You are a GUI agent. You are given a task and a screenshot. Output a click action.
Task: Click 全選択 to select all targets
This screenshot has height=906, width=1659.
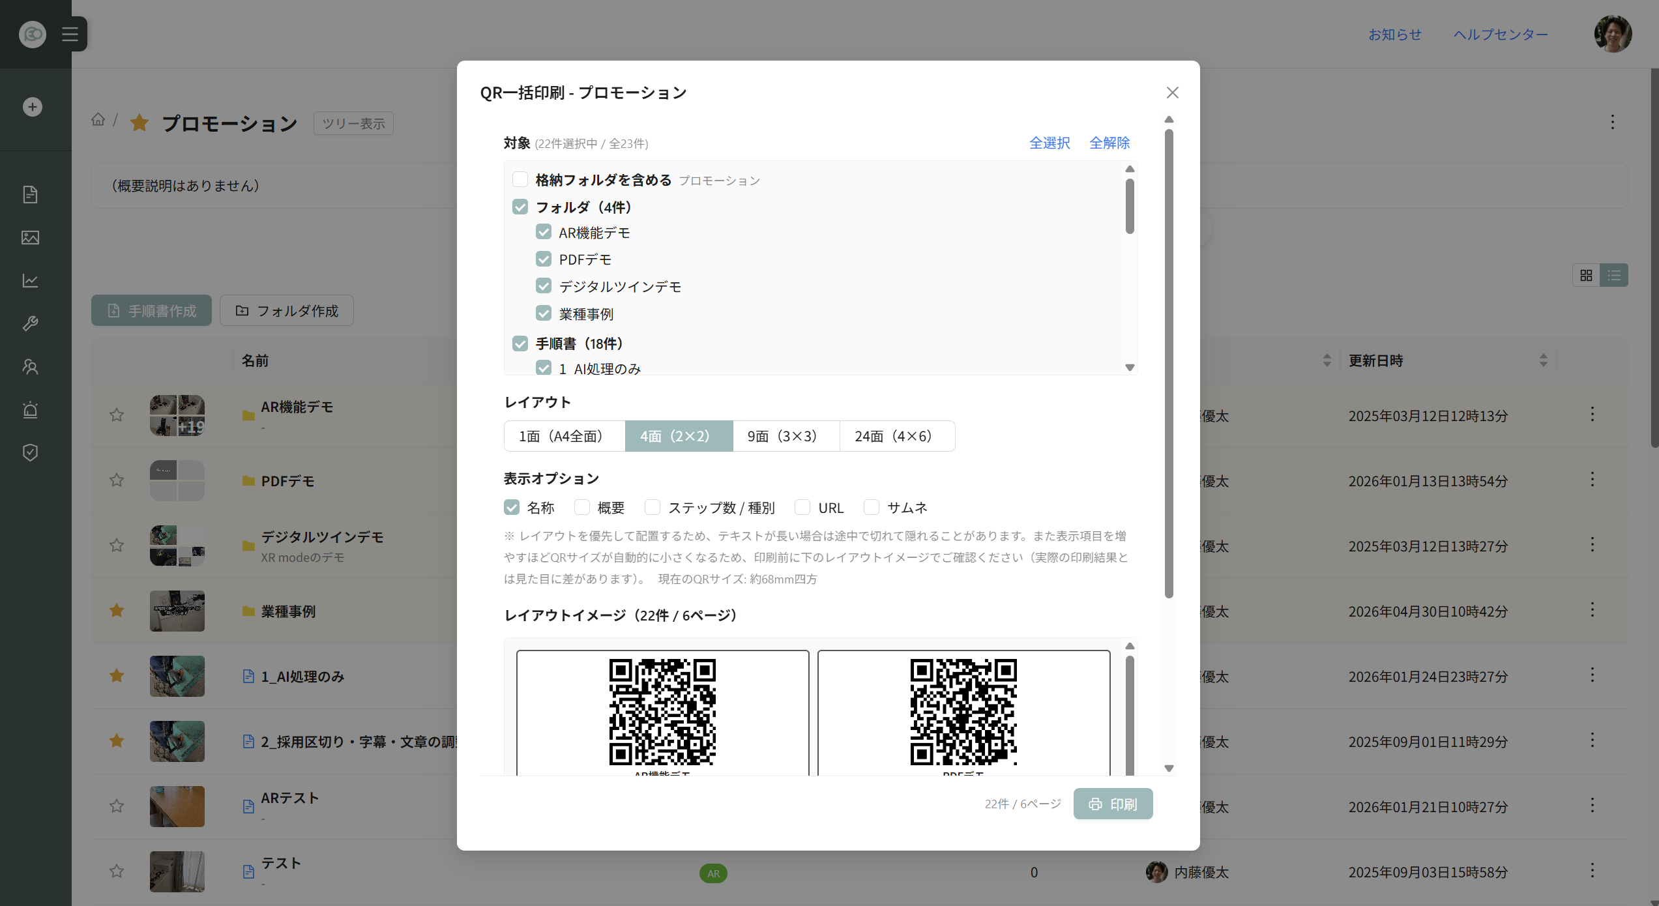[x=1050, y=143]
